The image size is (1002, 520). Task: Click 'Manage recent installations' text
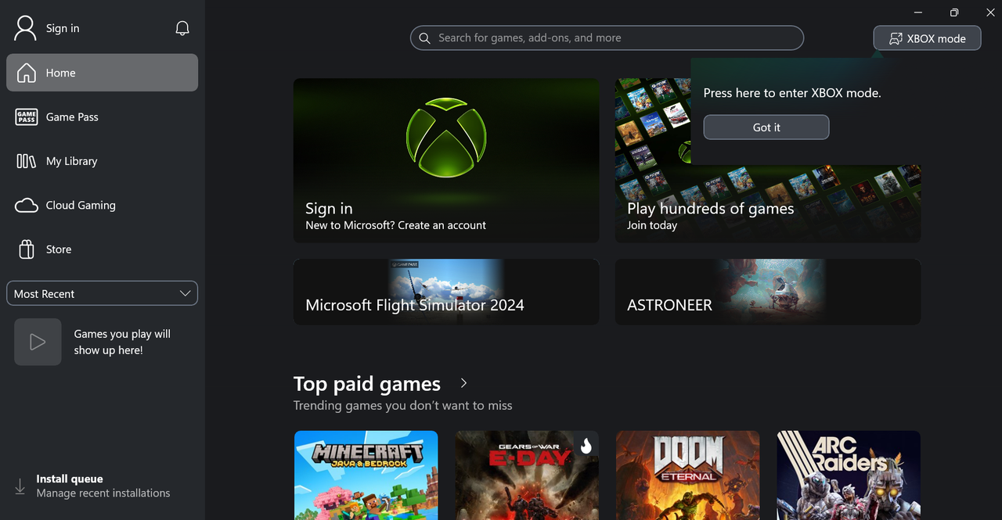pyautogui.click(x=103, y=493)
